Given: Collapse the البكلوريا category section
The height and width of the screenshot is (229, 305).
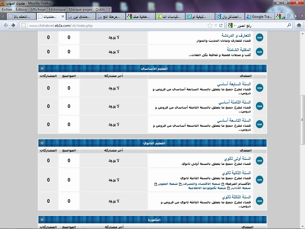Looking at the screenshot, I should (42, 220).
